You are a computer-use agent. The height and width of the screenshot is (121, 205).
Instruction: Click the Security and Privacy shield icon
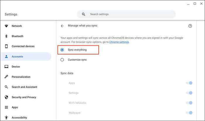point(6,97)
